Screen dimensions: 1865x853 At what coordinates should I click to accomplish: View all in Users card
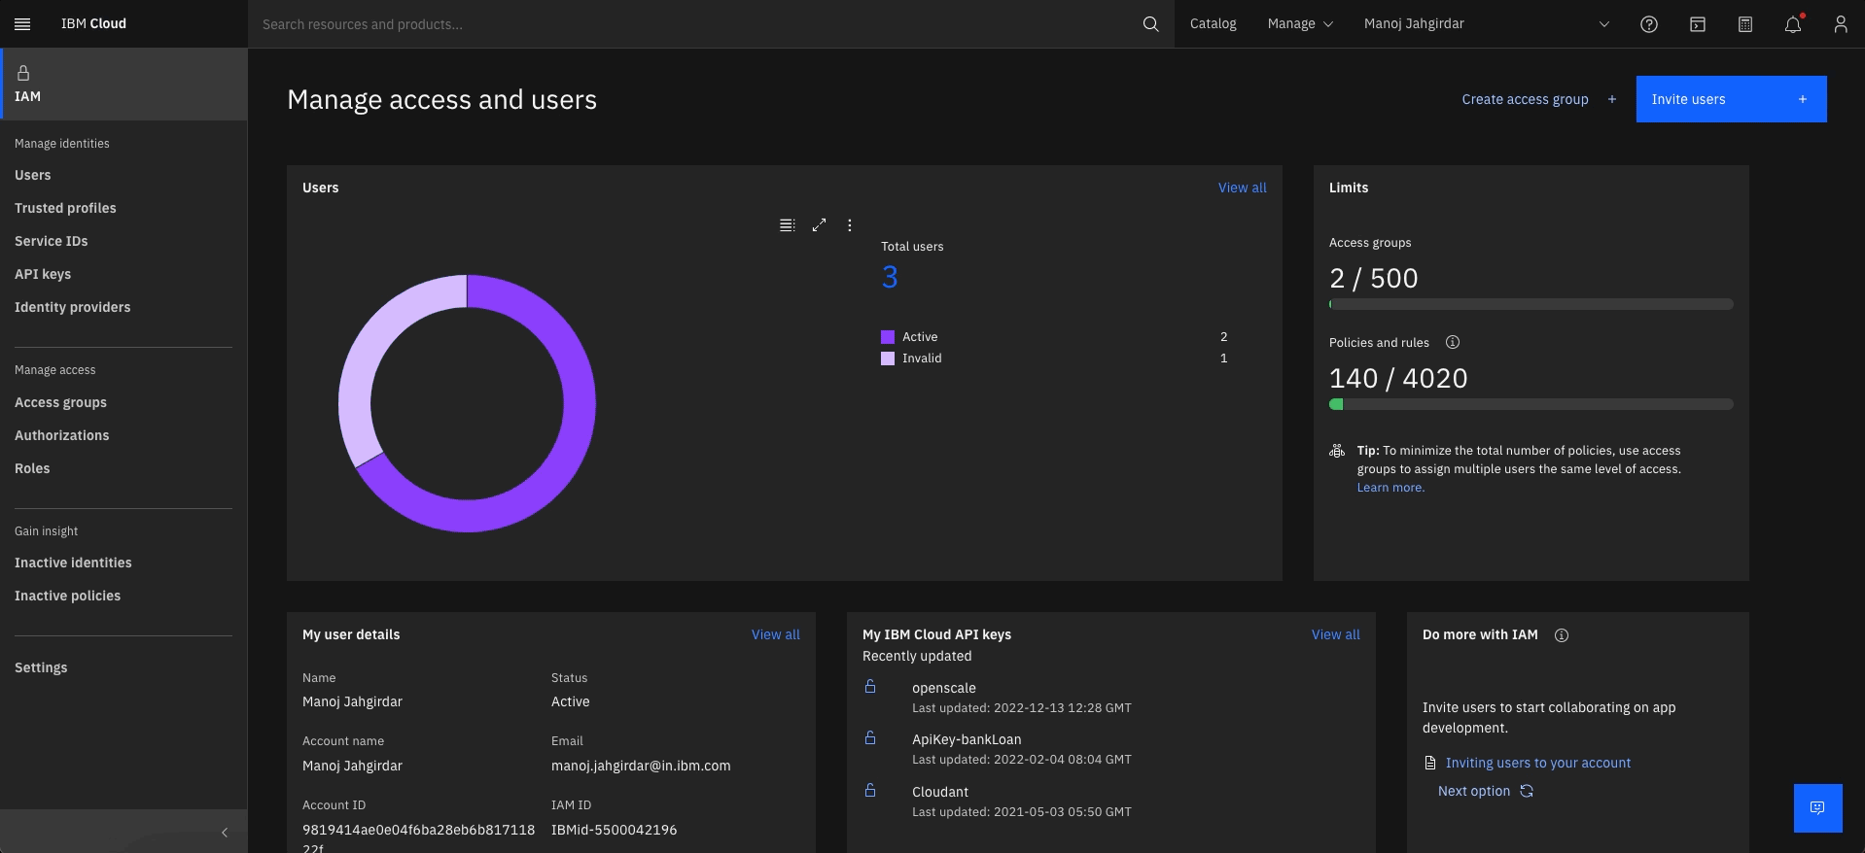point(1242,188)
